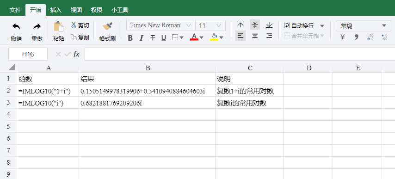Open number format 常规 dropdown

point(363,26)
